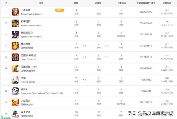
Task: Open the 三国志·战略版 app name link
Action: [x=28, y=55]
